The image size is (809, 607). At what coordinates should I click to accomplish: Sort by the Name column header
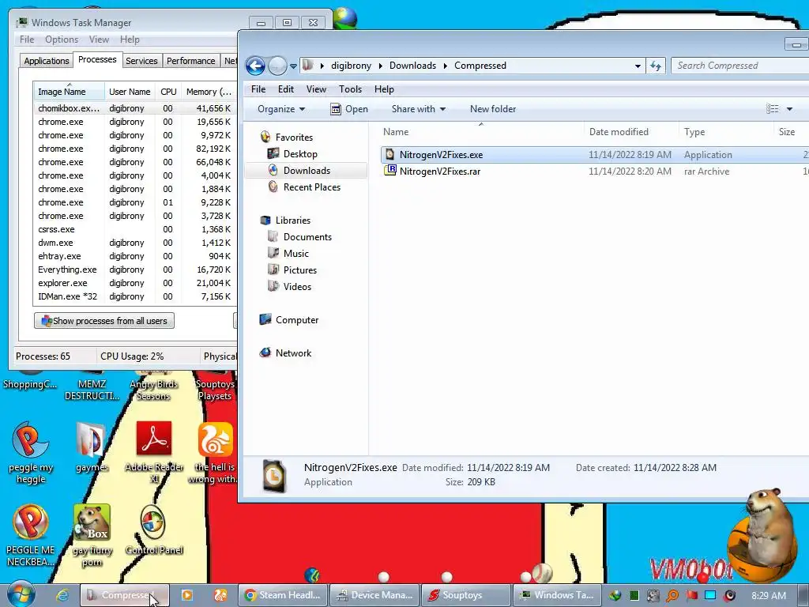(x=396, y=132)
